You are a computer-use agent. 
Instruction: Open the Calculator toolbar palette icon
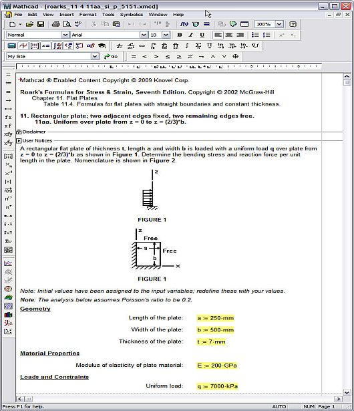pyautogui.click(x=11, y=46)
